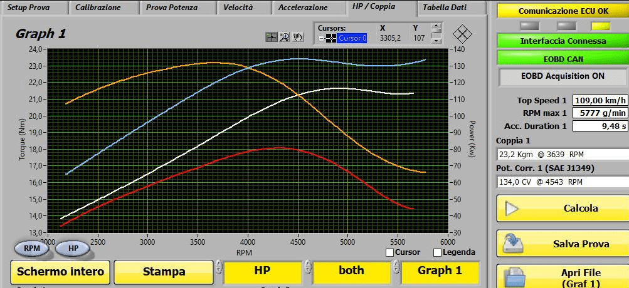This screenshot has height=288, width=629.
Task: Click the Comunicazione ECU OK indicator
Action: [563, 11]
